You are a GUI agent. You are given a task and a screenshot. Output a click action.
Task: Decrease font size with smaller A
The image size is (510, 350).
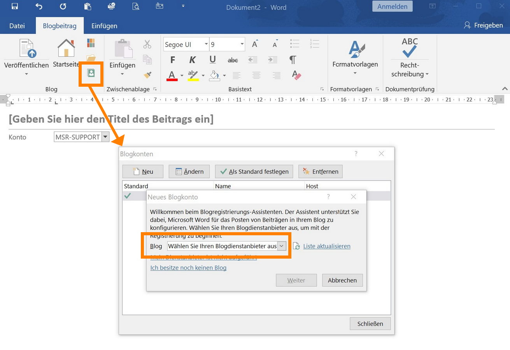[x=275, y=44]
